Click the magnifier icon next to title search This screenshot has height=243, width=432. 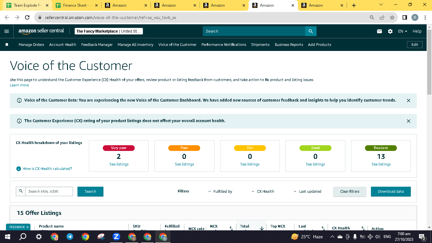pos(21,191)
